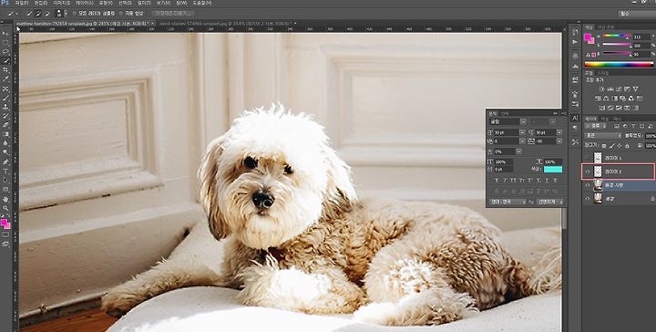Open the 파일(F) menu

point(22,3)
